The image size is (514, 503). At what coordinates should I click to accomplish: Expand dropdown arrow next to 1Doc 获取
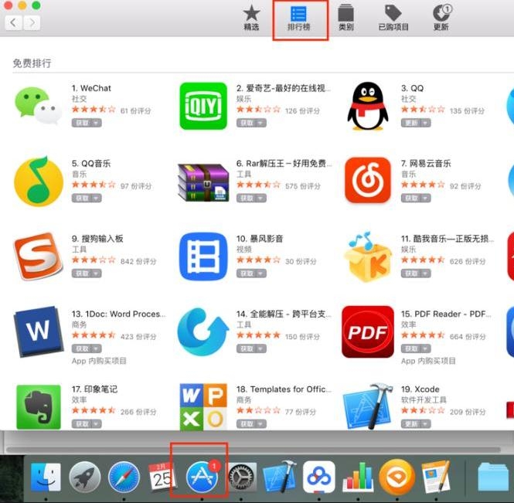[97, 348]
